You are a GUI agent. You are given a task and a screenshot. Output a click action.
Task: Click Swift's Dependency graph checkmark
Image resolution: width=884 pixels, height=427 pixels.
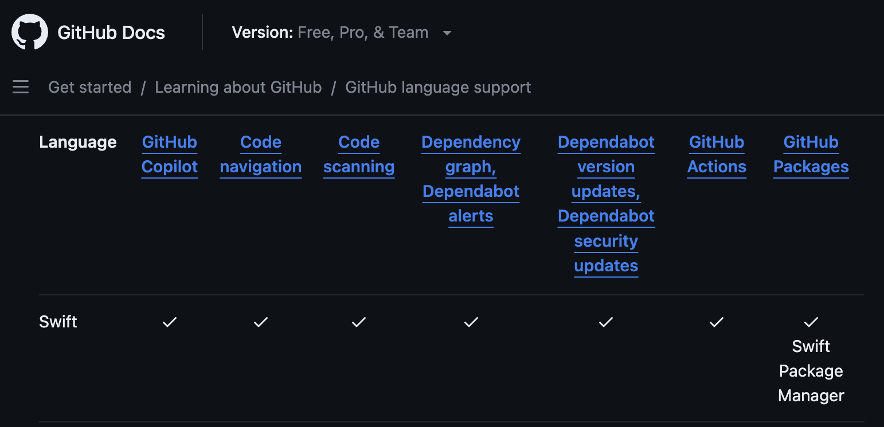(471, 322)
